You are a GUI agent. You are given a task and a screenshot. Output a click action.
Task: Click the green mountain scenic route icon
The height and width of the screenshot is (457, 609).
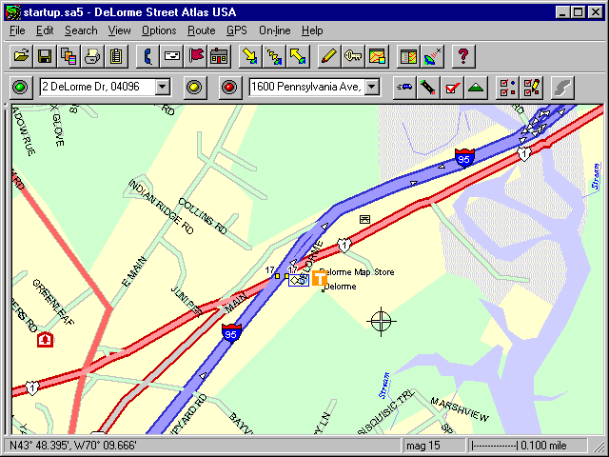pos(476,87)
